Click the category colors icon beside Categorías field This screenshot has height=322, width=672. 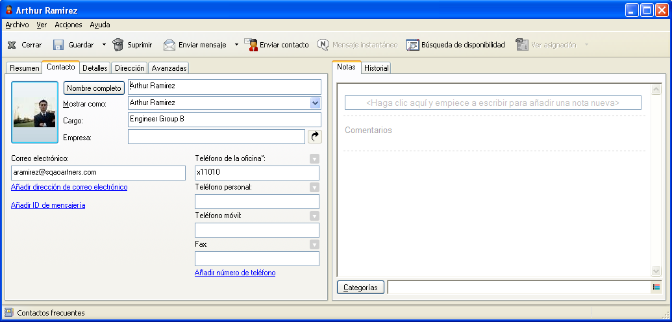(x=656, y=288)
